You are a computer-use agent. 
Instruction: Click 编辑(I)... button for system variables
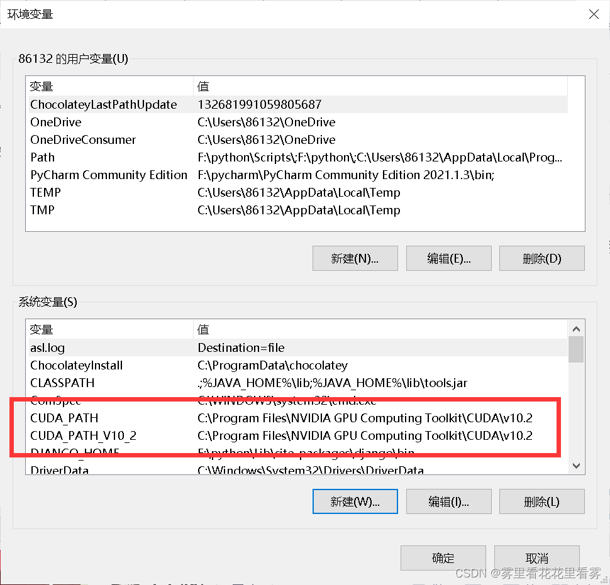click(448, 501)
